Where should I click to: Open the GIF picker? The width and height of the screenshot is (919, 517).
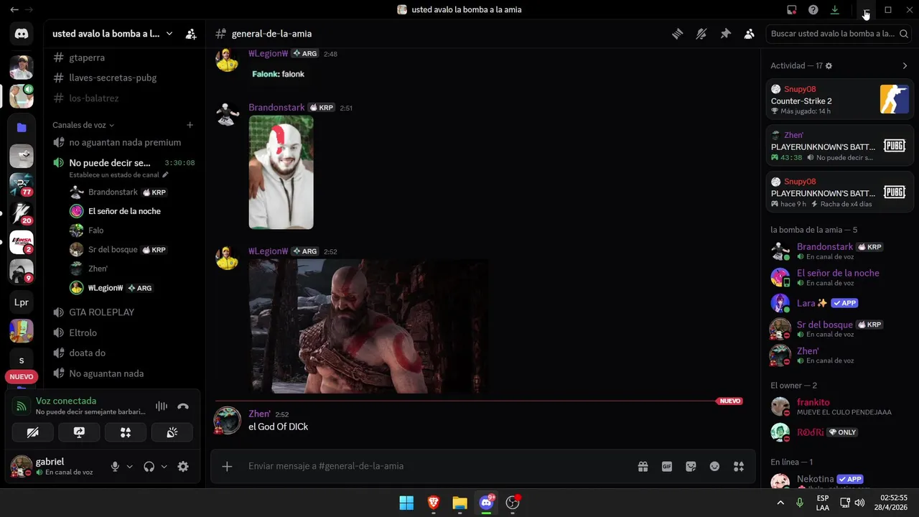[667, 467]
